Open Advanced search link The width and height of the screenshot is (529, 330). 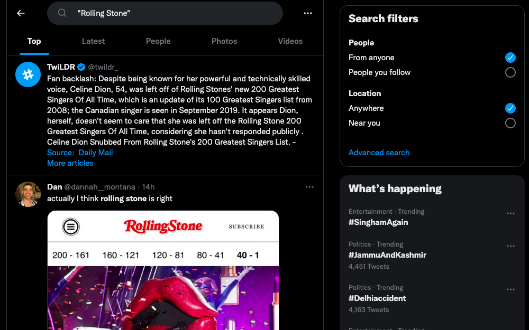(x=379, y=153)
